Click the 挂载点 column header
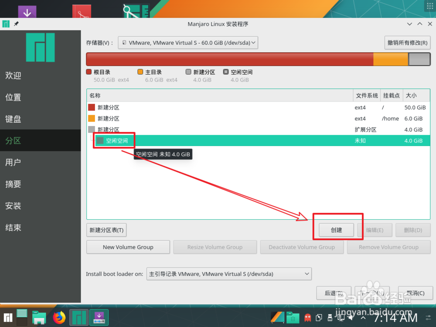 point(391,95)
